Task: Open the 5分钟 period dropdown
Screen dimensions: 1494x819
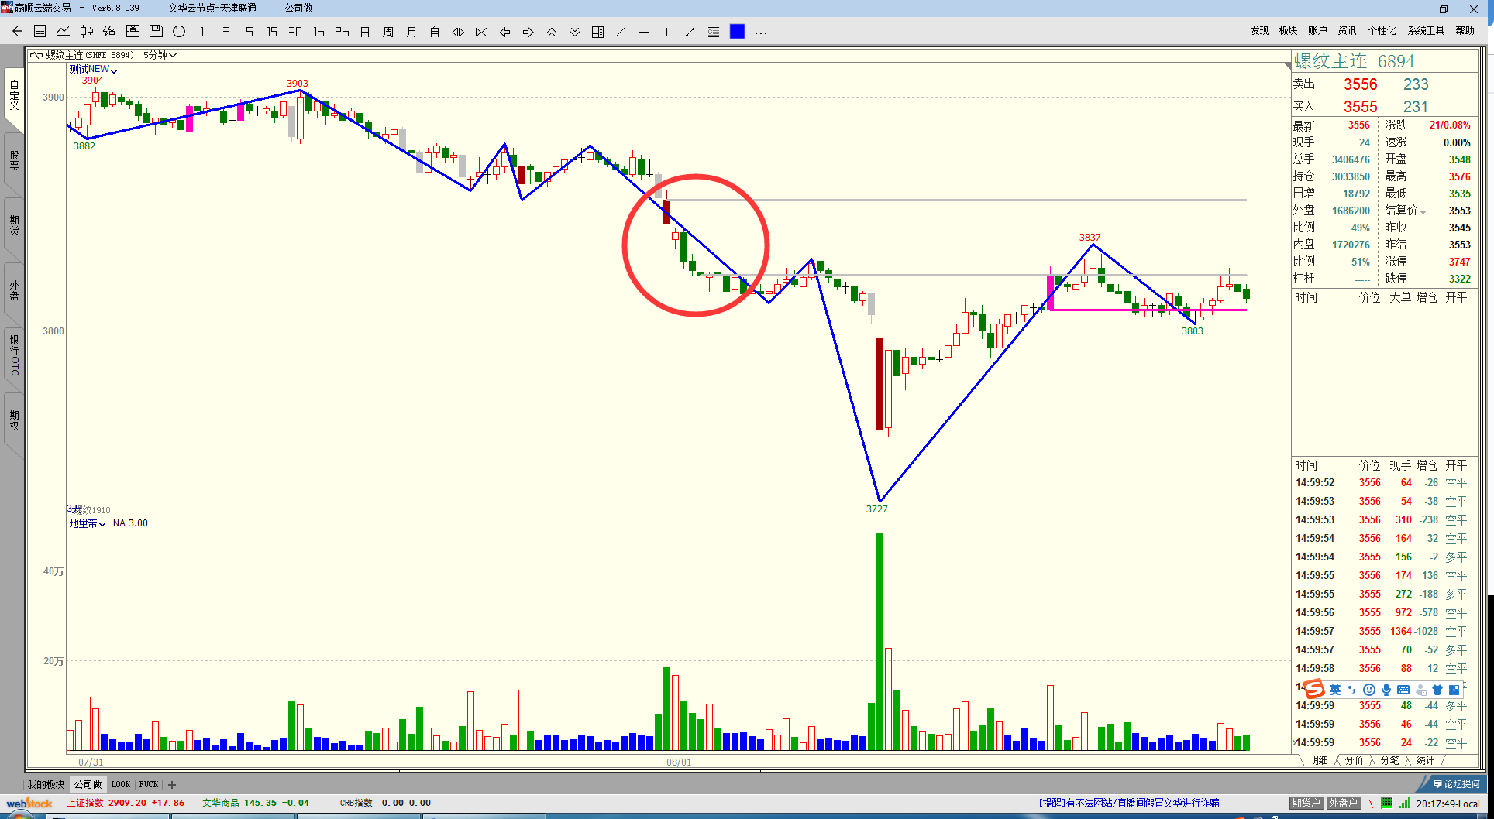Action: [x=160, y=55]
